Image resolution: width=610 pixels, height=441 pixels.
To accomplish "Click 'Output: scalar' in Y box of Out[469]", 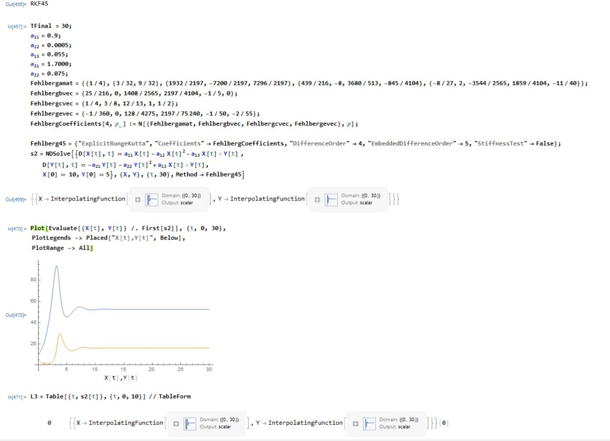I will (x=356, y=203).
